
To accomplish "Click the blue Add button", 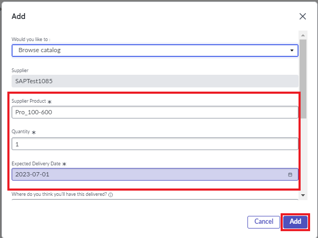I will 295,222.
